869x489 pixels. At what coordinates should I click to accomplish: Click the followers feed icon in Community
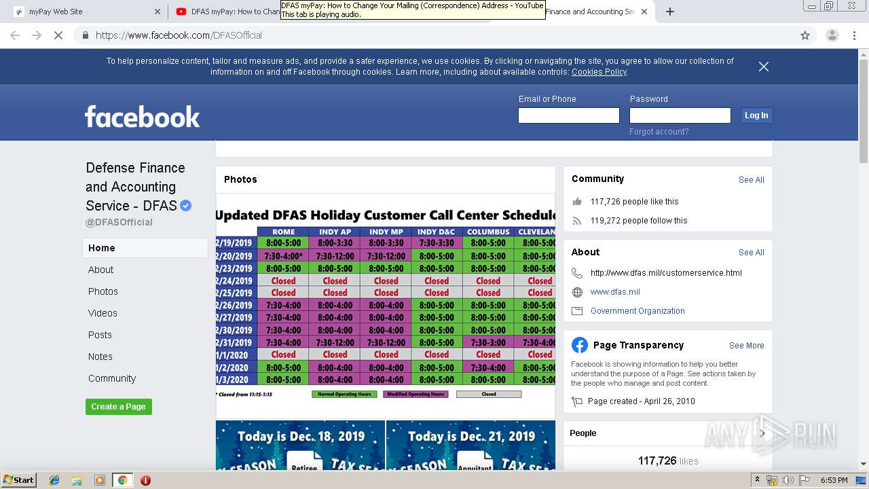577,221
